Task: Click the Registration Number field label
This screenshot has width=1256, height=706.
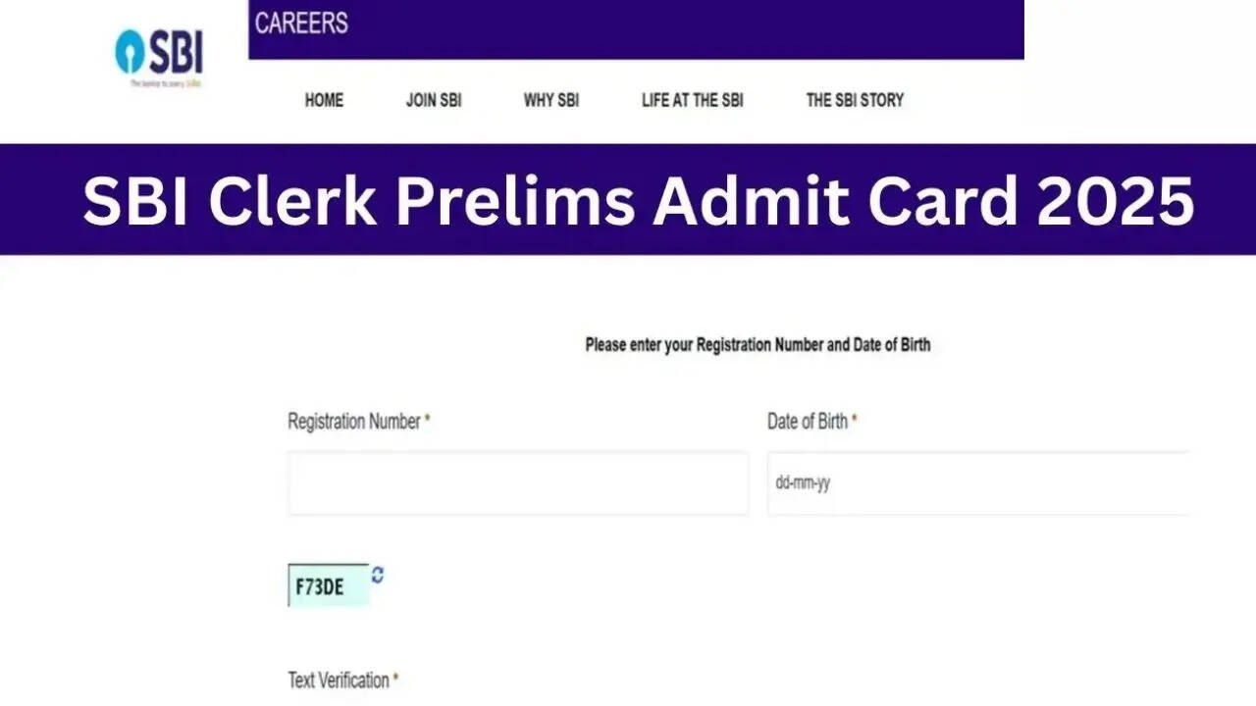Action: [x=354, y=422]
